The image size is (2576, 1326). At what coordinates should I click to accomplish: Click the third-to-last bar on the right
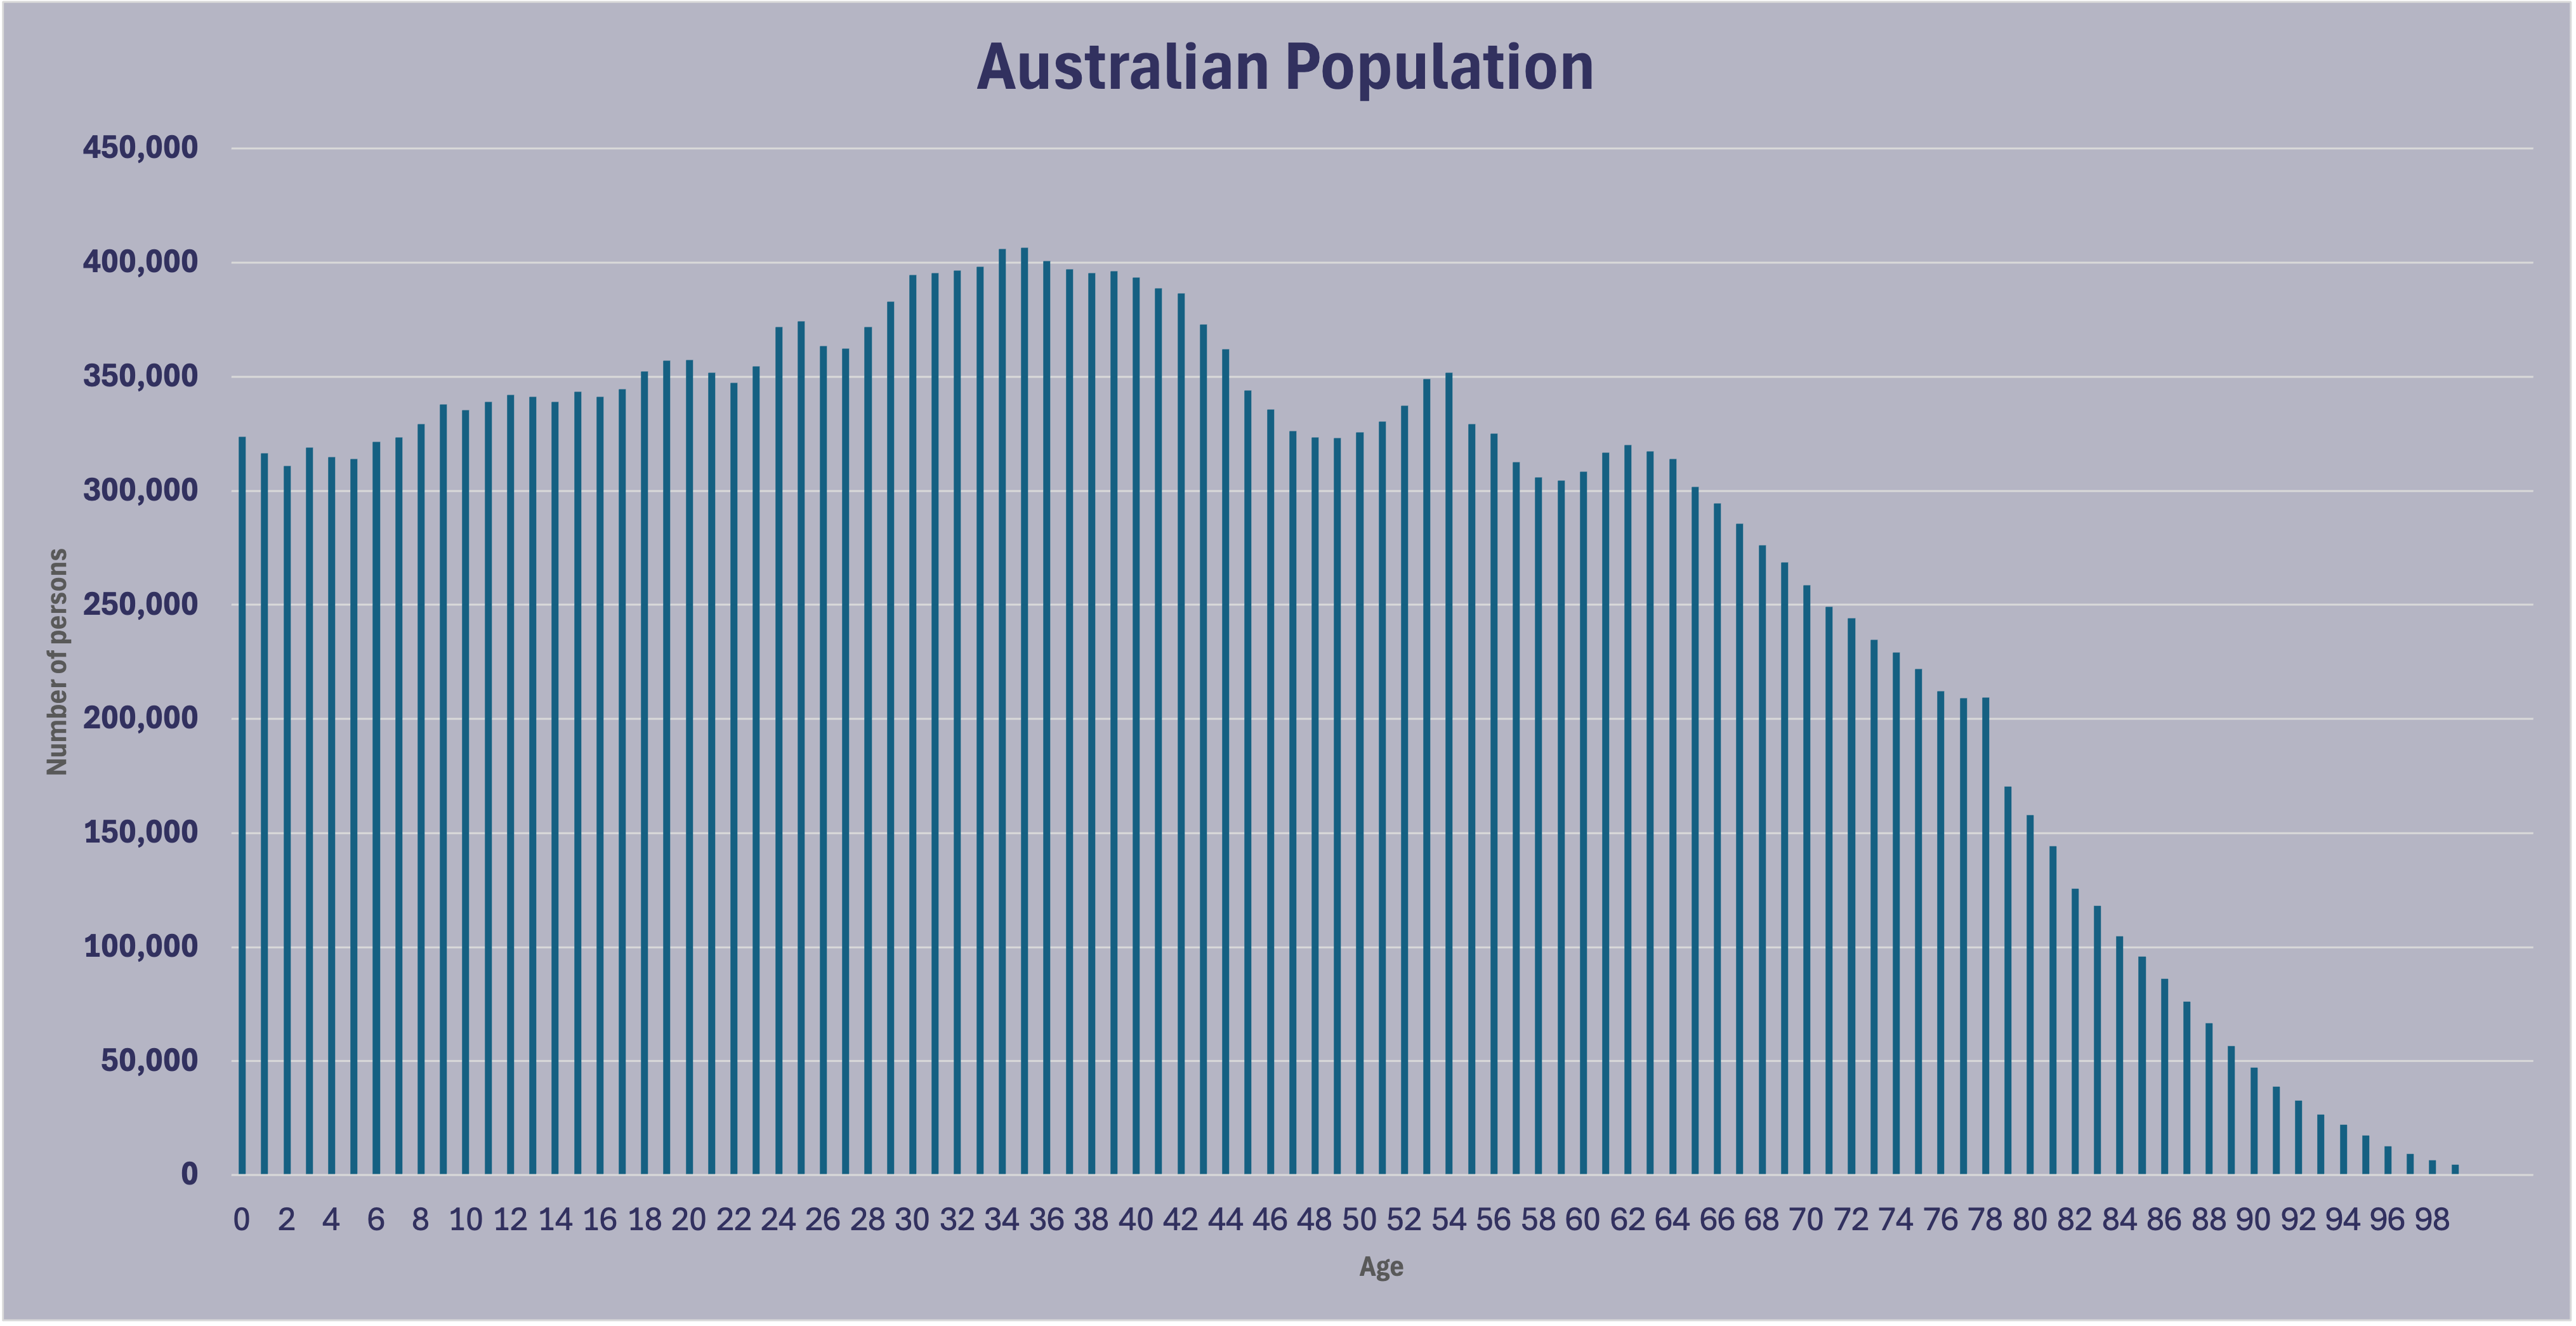(2410, 1163)
